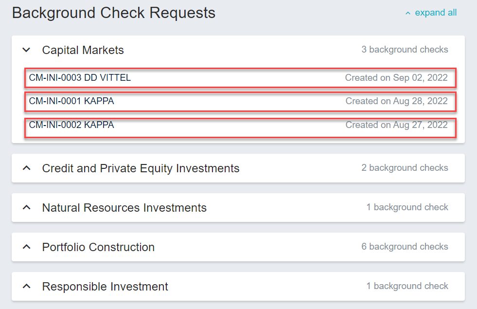Click the 6 background checks count
The image size is (477, 309).
tap(405, 247)
